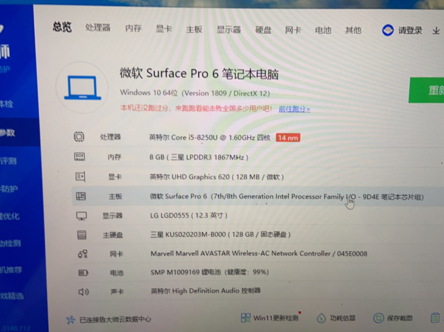The image size is (444, 332).
Task: Select the Marvell AVASTAR network entry
Action: click(x=259, y=253)
